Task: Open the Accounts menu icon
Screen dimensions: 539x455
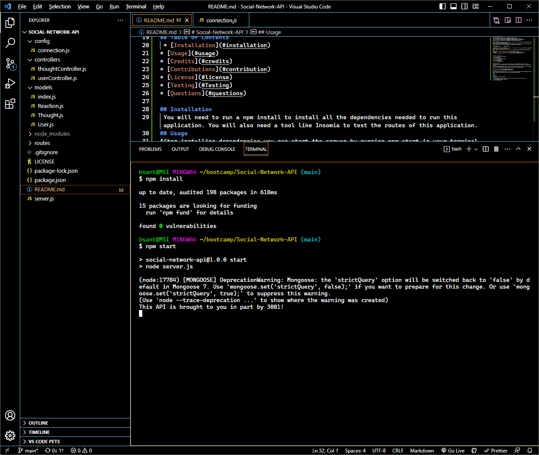Action: pyautogui.click(x=10, y=415)
